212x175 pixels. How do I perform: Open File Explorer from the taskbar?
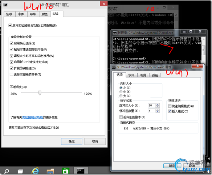[x=50, y=171]
